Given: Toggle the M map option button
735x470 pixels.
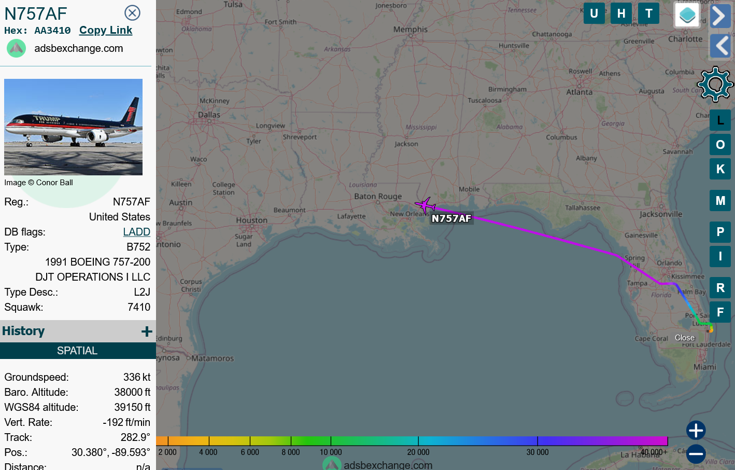Looking at the screenshot, I should point(720,201).
